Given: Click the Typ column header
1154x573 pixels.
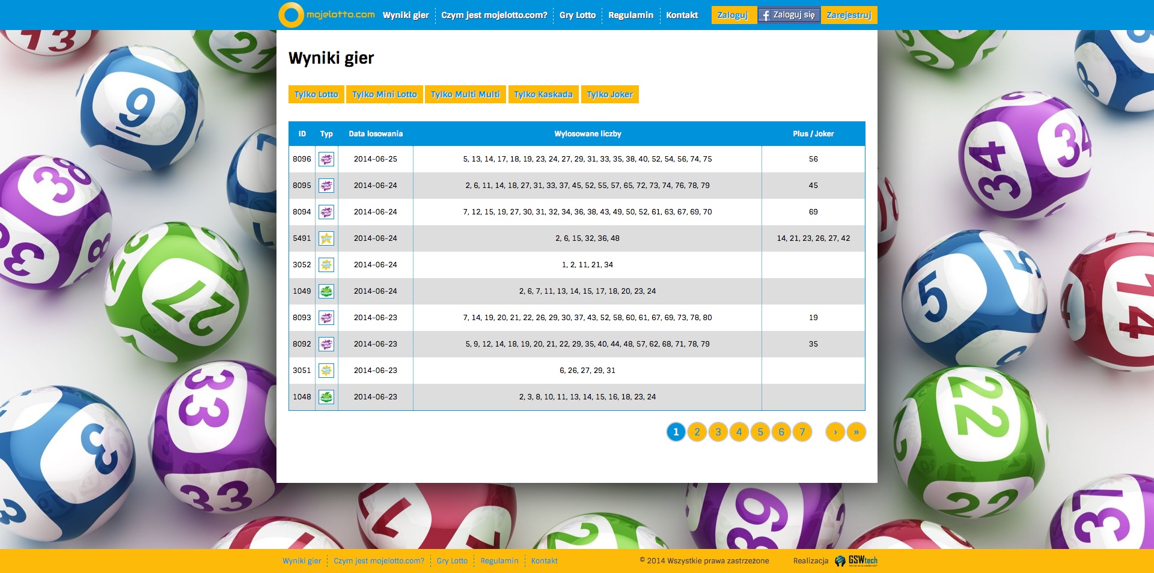Looking at the screenshot, I should pos(326,134).
